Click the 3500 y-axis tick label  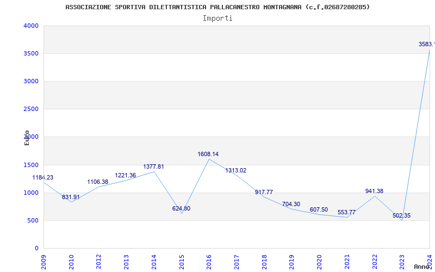(31, 53)
